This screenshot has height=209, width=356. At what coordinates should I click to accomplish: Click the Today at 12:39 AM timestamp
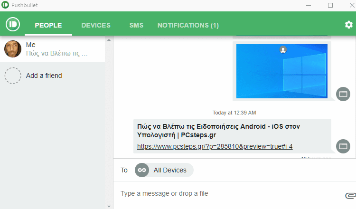click(234, 113)
